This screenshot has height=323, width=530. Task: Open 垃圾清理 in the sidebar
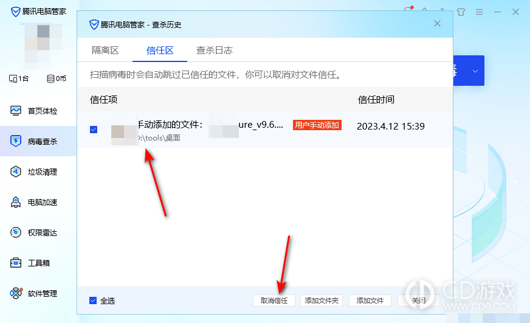point(38,172)
